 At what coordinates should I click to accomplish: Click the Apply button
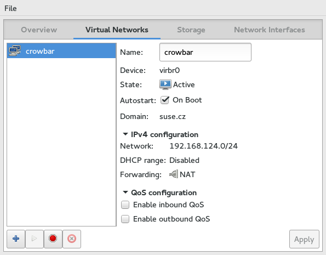pyautogui.click(x=304, y=239)
